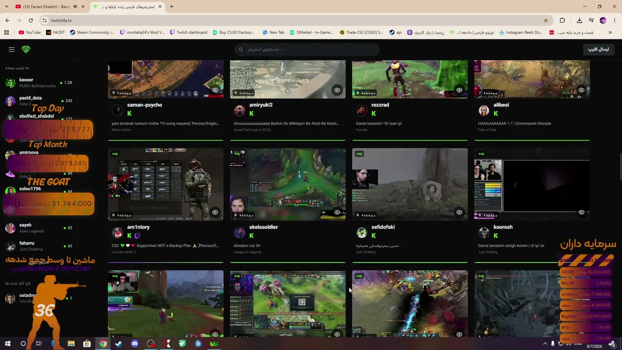Select faharru in the sidebar list

pyautogui.click(x=39, y=246)
